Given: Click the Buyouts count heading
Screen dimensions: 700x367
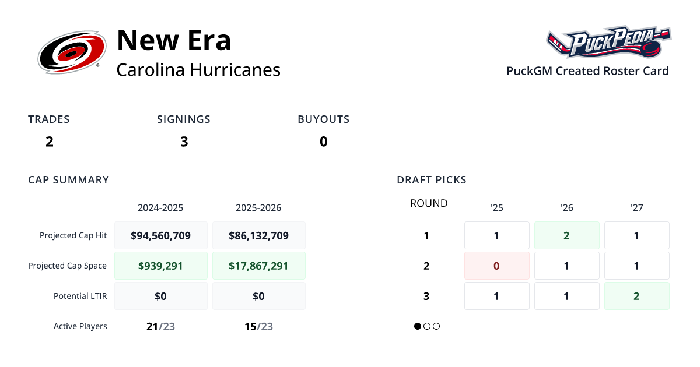Looking at the screenshot, I should pos(324,119).
